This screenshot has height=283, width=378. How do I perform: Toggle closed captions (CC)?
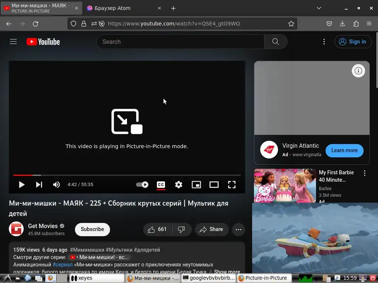[161, 185]
